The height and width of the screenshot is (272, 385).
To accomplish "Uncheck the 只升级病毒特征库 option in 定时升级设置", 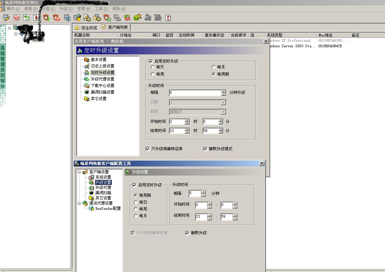I will click(147, 149).
